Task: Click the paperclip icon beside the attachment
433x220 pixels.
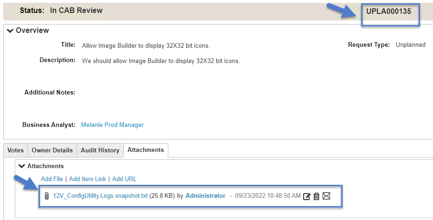Action: 47,196
